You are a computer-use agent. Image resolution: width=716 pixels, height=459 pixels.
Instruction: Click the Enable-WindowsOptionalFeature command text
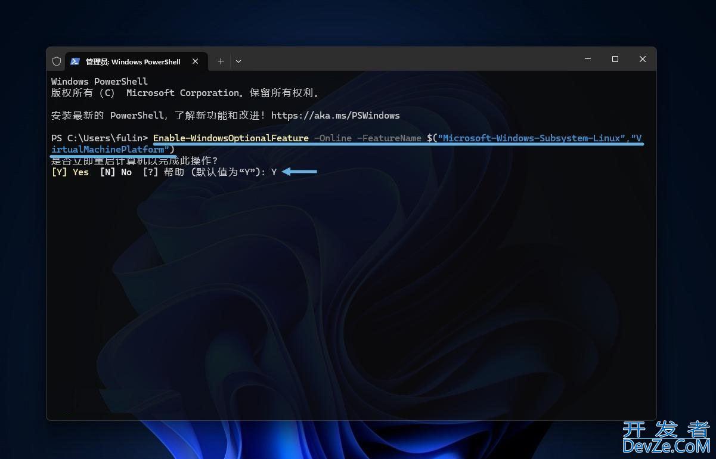pos(231,138)
